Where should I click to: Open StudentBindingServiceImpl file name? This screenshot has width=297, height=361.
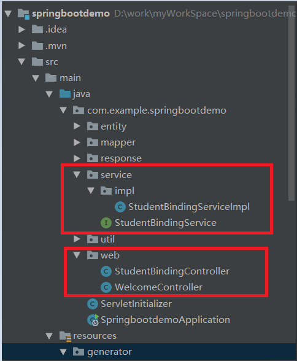tap(189, 207)
